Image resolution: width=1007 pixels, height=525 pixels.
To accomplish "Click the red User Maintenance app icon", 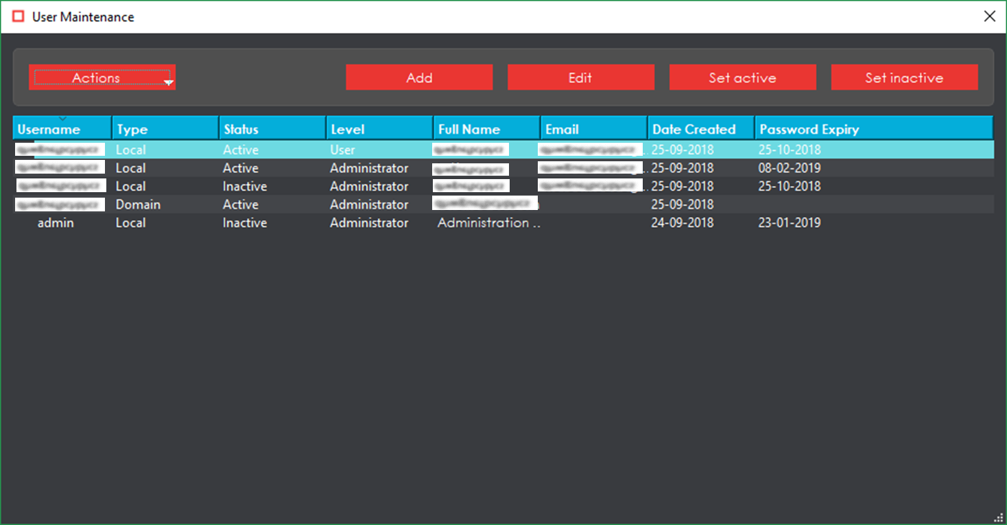I will [19, 16].
